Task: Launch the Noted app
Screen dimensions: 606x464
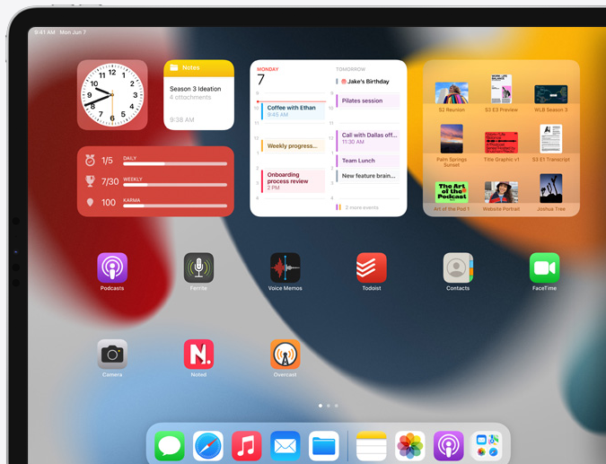Action: click(198, 354)
